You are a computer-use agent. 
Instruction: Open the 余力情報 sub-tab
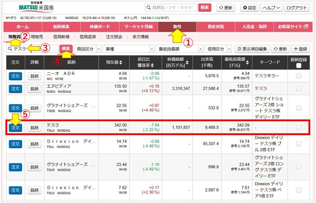[140, 37]
